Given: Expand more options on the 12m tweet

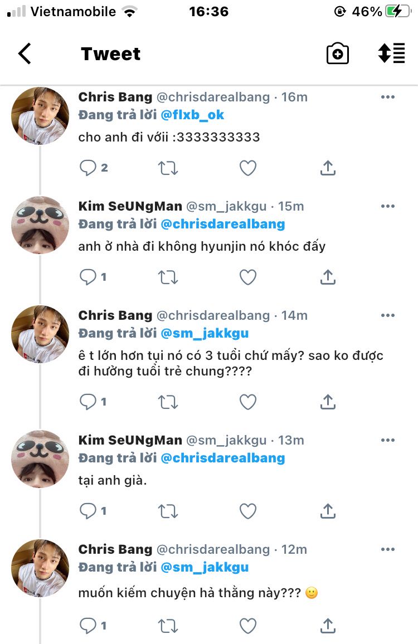Looking at the screenshot, I should [387, 549].
